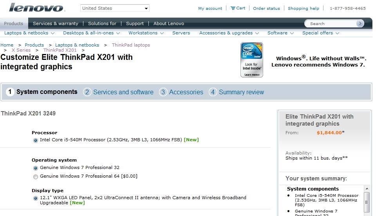Open Support menu

(x=135, y=23)
